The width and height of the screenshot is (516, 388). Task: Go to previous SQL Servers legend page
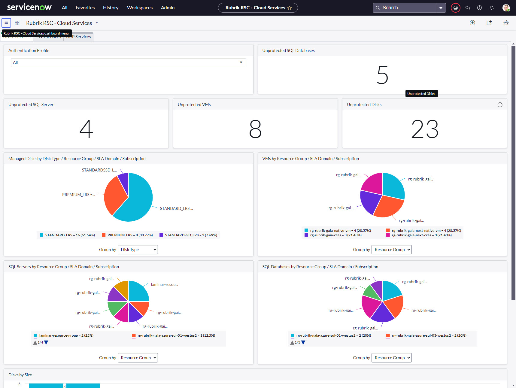(x=35, y=342)
